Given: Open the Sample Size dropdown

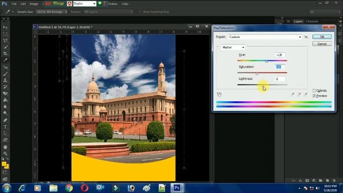Looking at the screenshot, I should 51,12.
